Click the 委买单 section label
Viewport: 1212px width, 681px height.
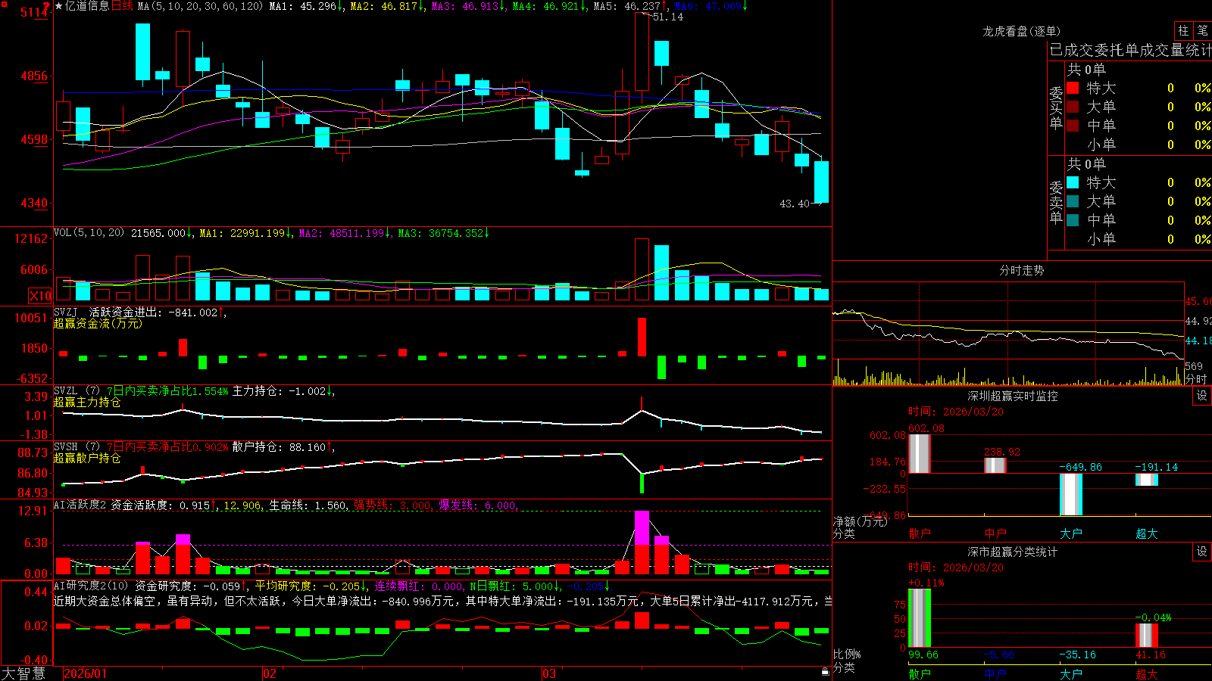pos(1056,107)
